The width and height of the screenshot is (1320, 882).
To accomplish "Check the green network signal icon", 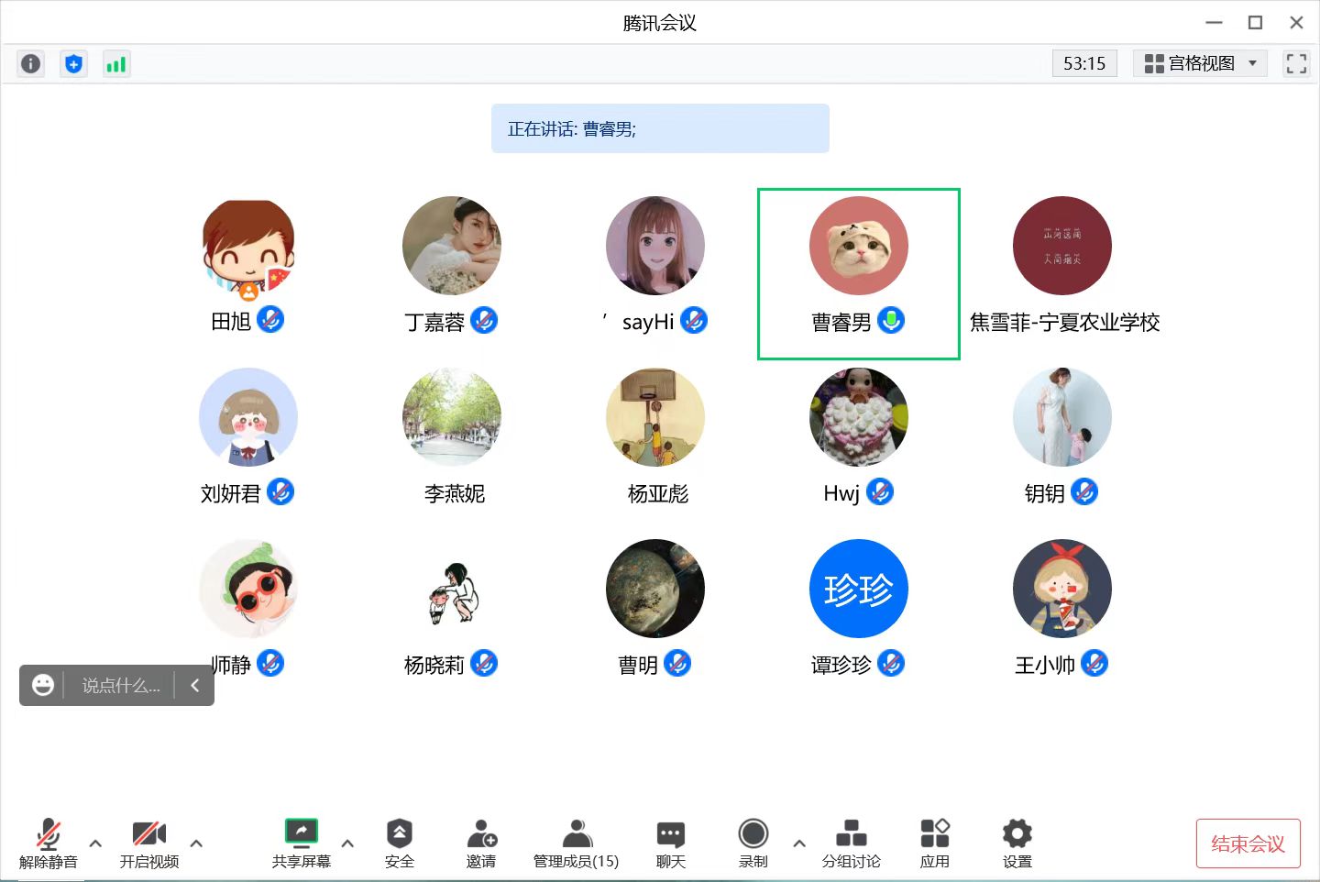I will point(115,63).
